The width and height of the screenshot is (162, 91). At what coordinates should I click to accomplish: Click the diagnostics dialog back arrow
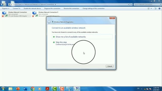49,22
